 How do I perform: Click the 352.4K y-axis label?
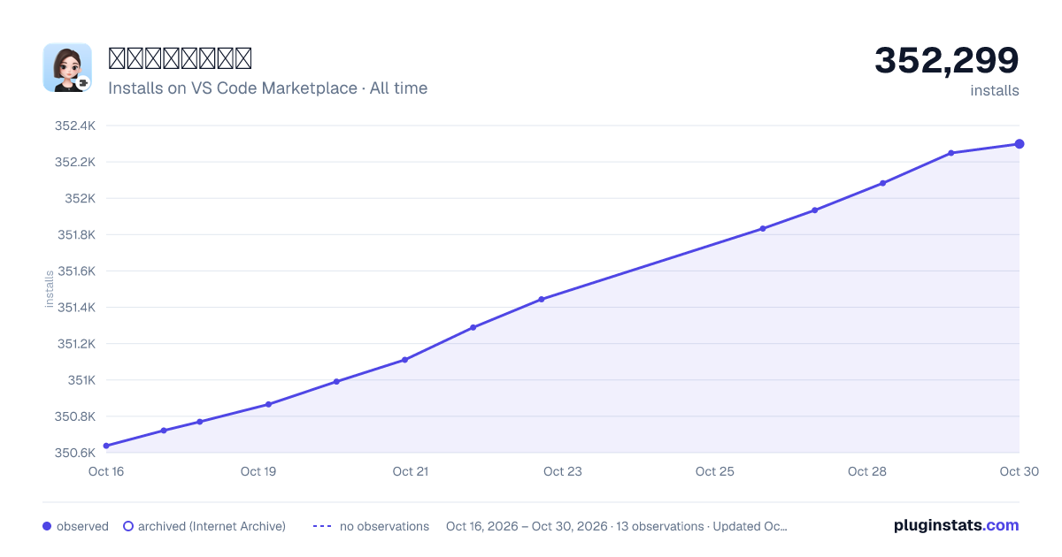(x=75, y=126)
